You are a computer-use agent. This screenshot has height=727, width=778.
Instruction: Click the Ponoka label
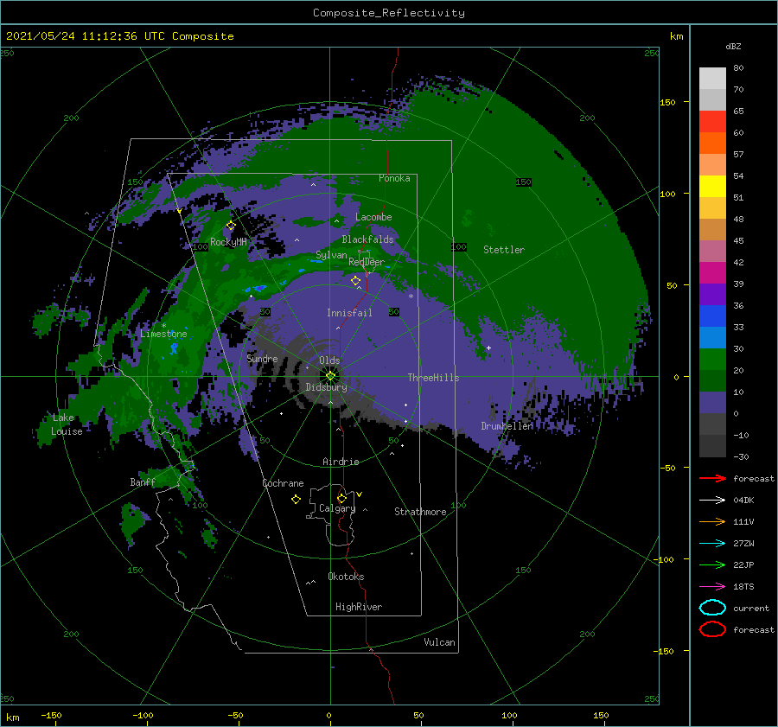[x=394, y=178]
